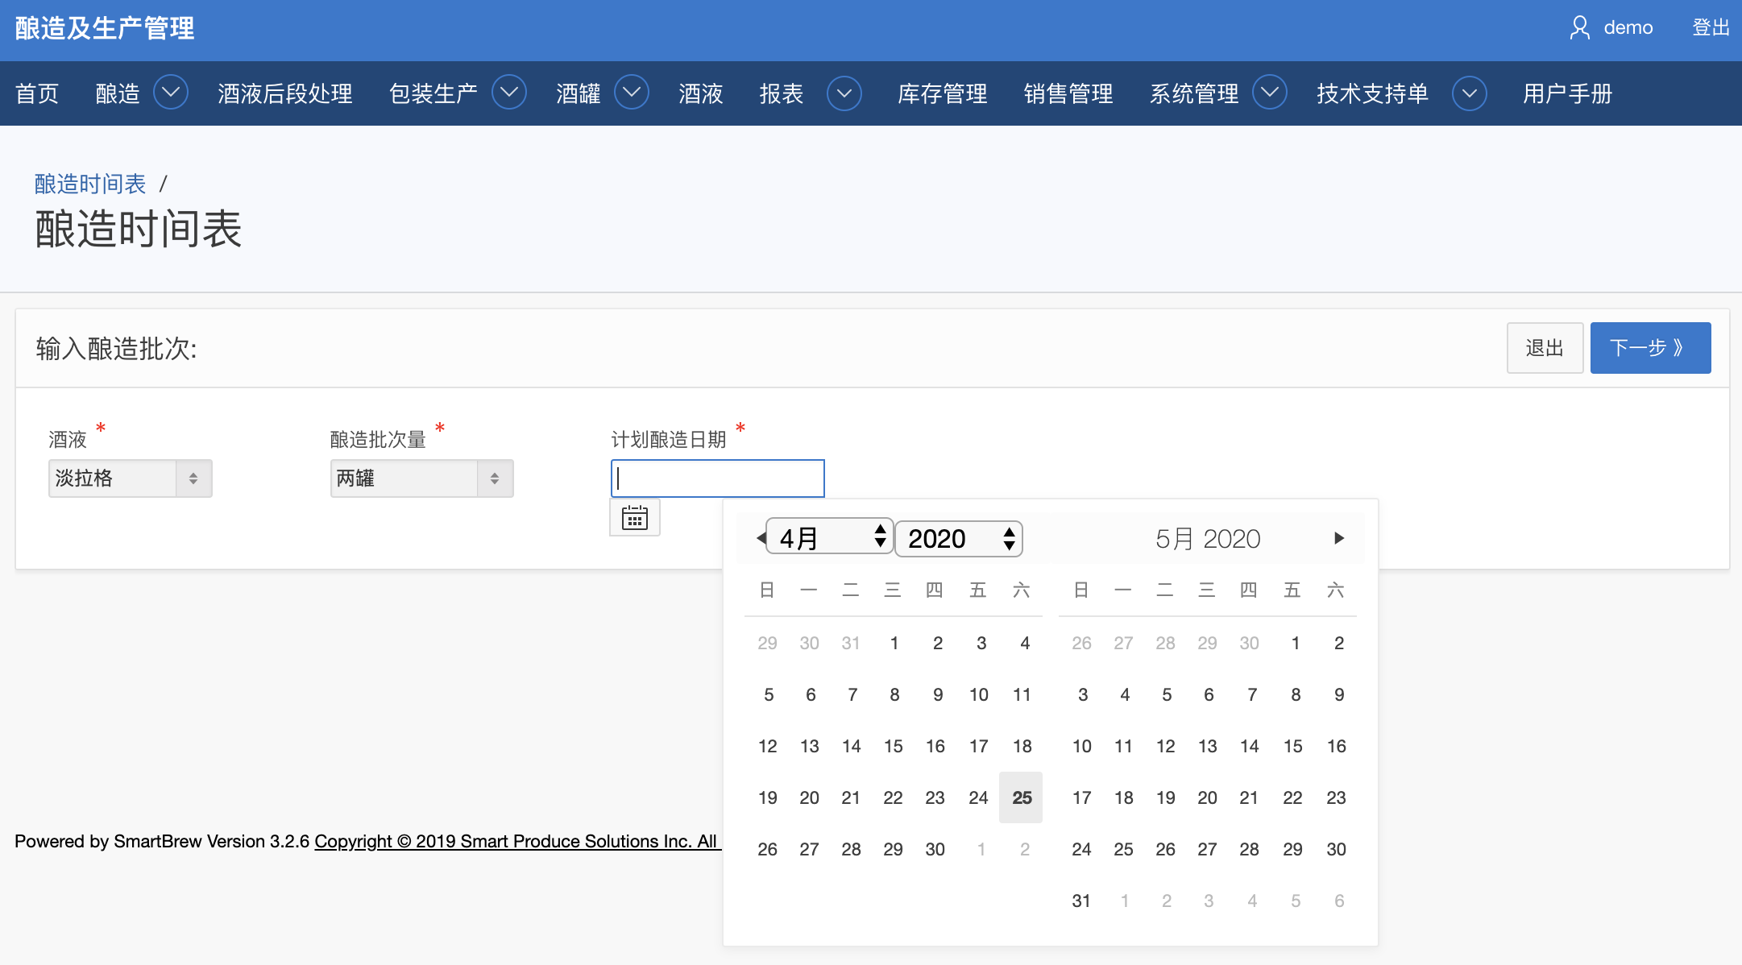Viewport: 1742px width, 965px height.
Task: Expand the 技术支持单 menu chevron
Action: (1469, 93)
